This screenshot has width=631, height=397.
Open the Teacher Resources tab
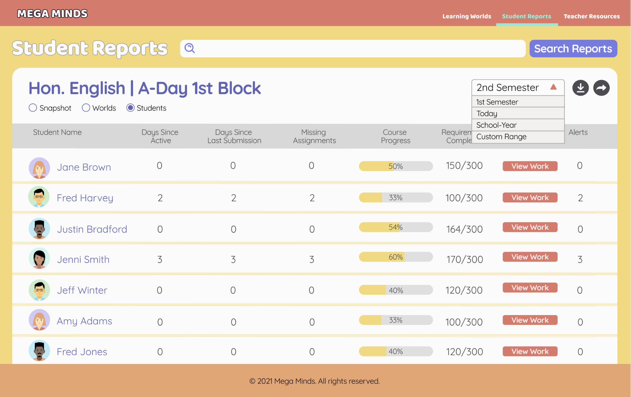pyautogui.click(x=592, y=16)
